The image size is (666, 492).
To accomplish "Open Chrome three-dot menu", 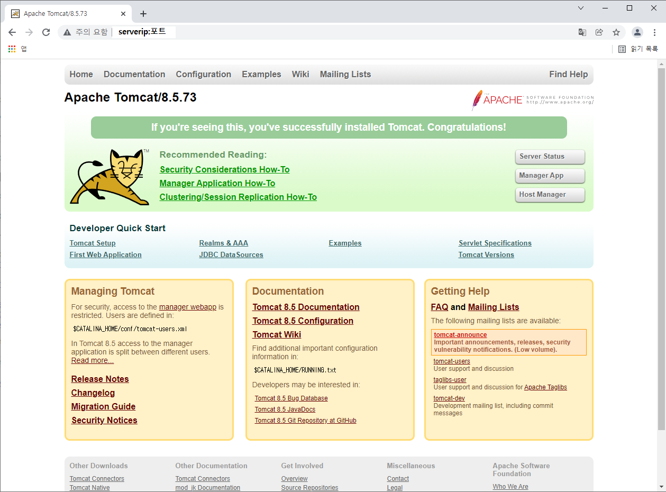I will [655, 32].
